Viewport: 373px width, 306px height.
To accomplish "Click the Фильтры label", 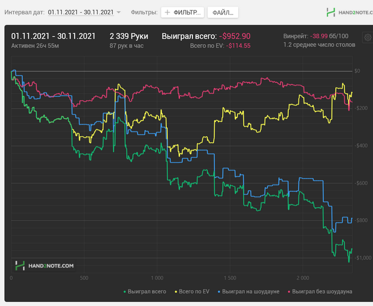I will click(144, 12).
